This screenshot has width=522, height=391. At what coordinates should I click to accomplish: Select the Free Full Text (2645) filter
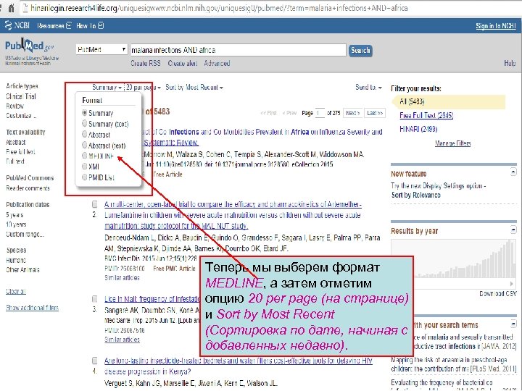tap(426, 115)
